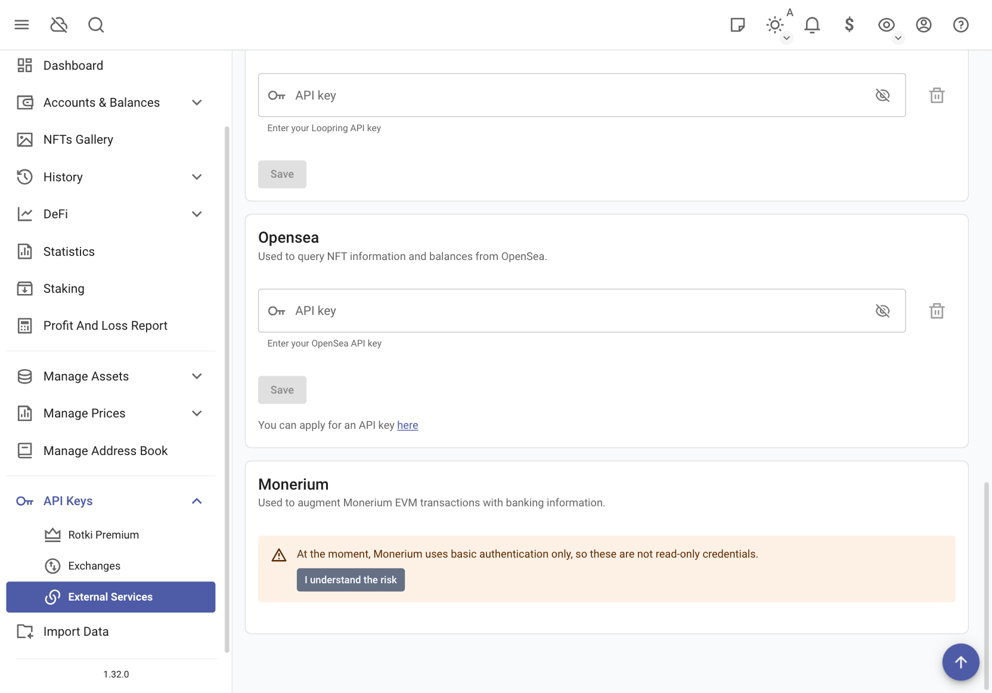Open Profit And Loss Report
The width and height of the screenshot is (992, 693).
[111, 326]
